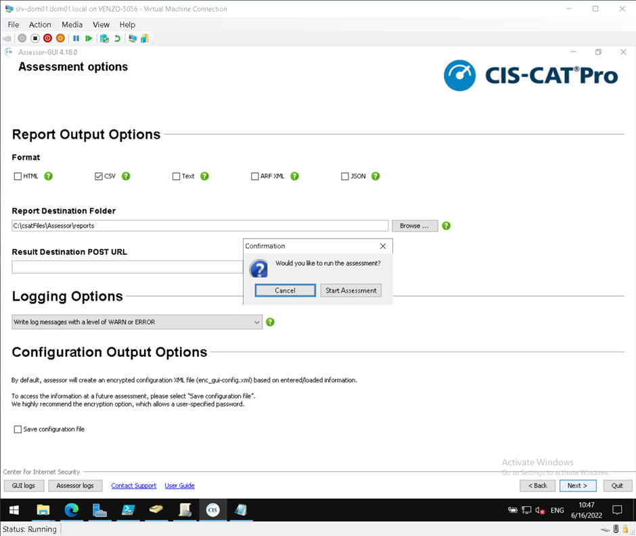Close the Confirmation dialog with X
The image size is (636, 536).
point(382,246)
